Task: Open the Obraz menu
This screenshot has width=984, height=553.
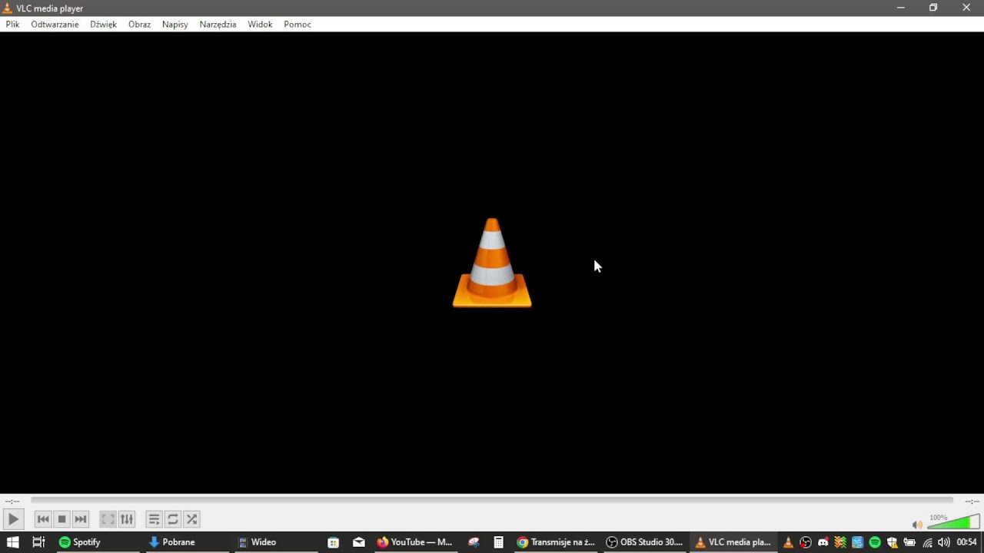Action: (139, 25)
